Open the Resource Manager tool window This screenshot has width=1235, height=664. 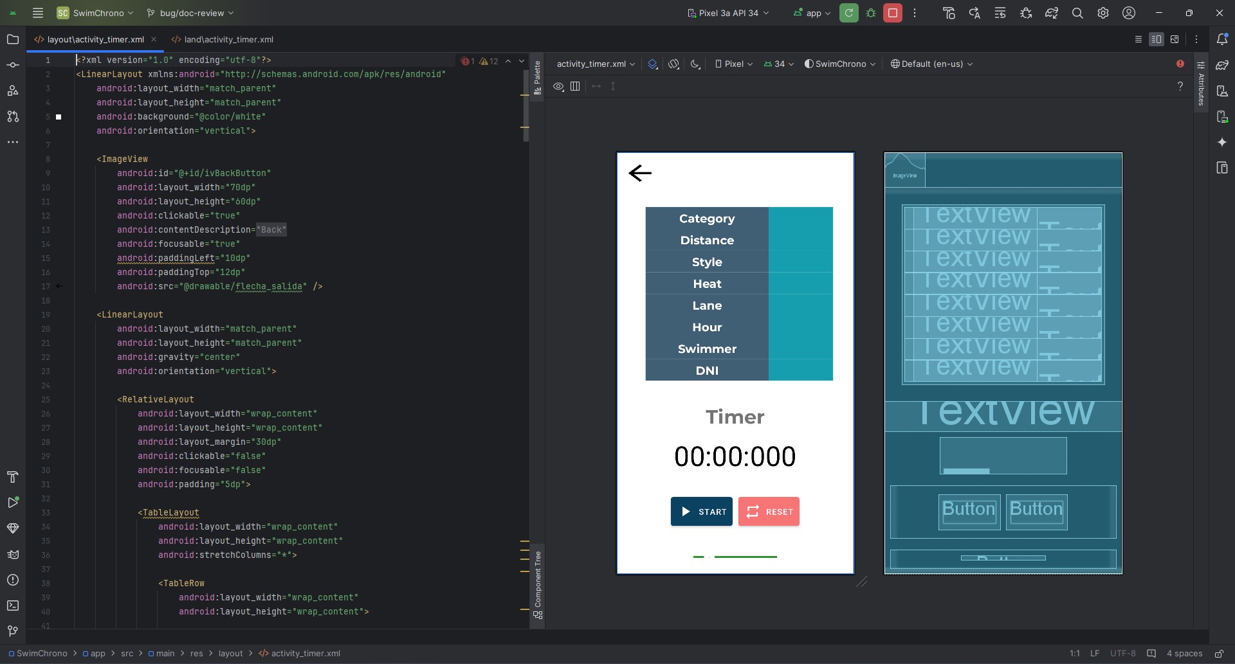click(x=13, y=91)
